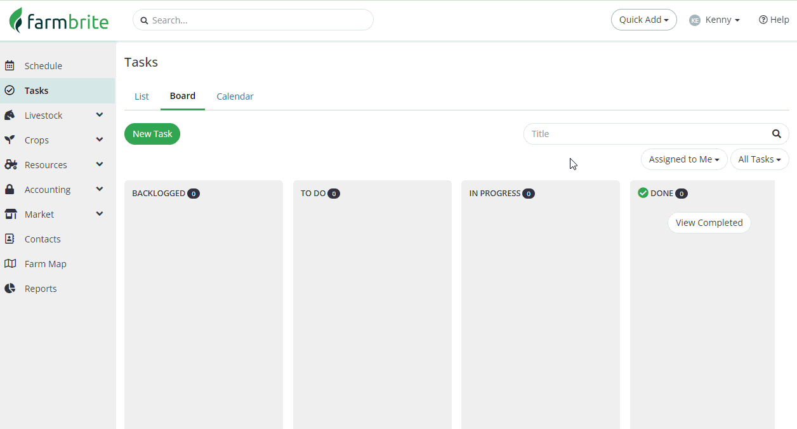Expand the Resources submenu chevron
797x429 pixels.
pos(99,164)
